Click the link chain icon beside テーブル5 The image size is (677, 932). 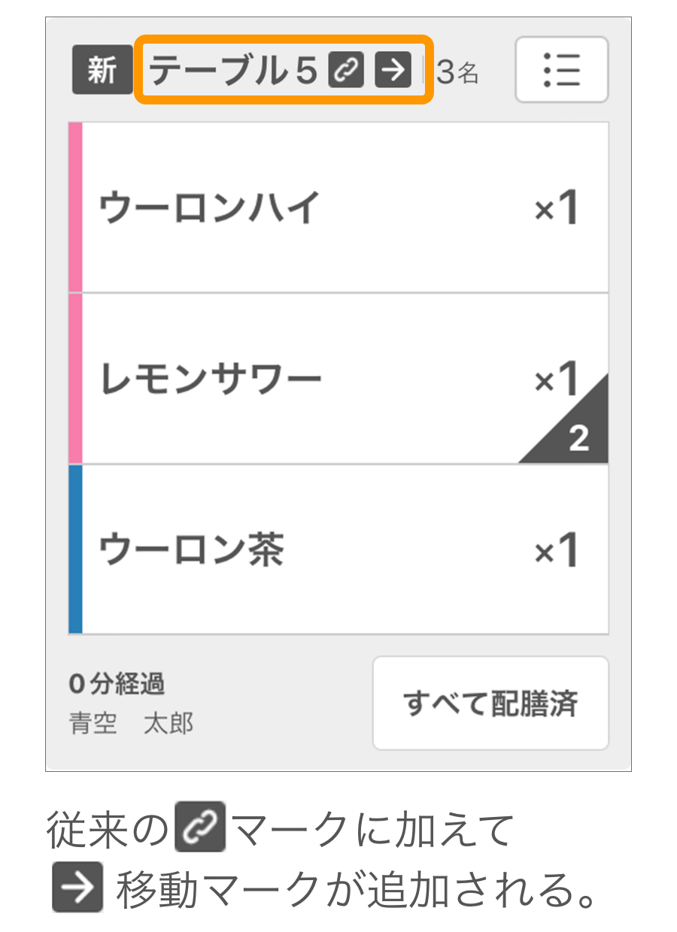click(x=346, y=71)
